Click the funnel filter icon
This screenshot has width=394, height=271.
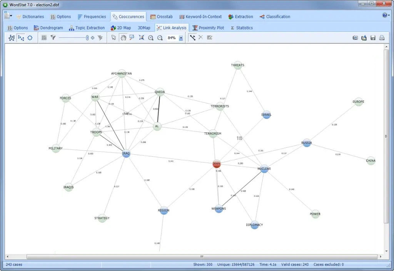click(53, 38)
